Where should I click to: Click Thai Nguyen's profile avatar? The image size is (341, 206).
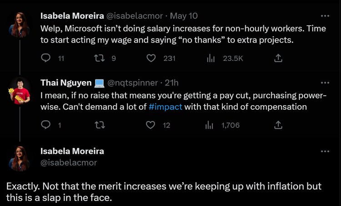pos(20,91)
